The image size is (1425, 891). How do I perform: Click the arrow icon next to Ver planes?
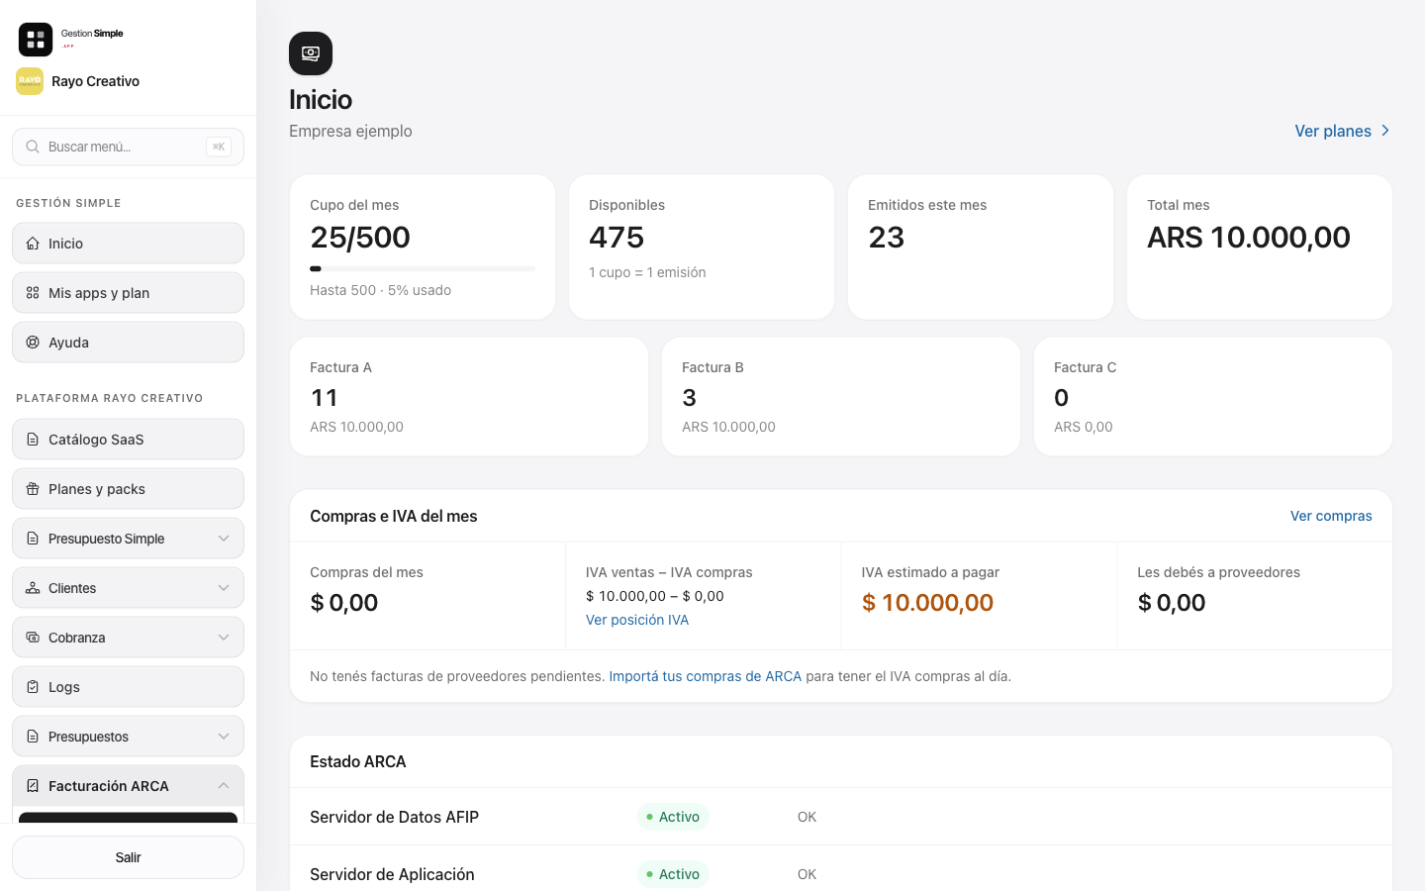pyautogui.click(x=1385, y=131)
